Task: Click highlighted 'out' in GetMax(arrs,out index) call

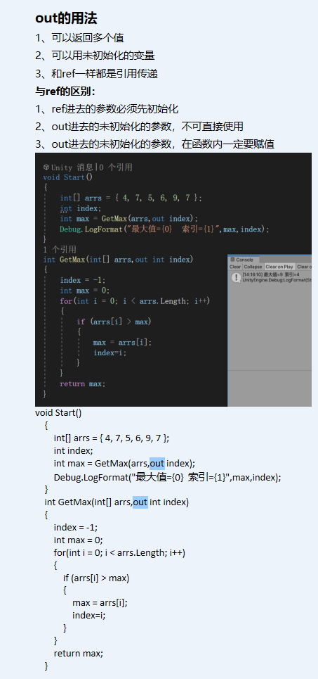Action: tap(157, 464)
